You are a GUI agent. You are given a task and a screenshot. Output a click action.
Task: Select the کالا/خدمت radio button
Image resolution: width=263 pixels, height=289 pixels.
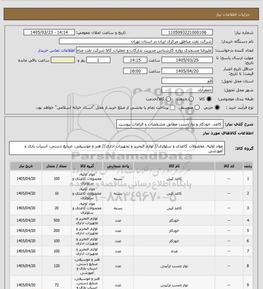168,99
